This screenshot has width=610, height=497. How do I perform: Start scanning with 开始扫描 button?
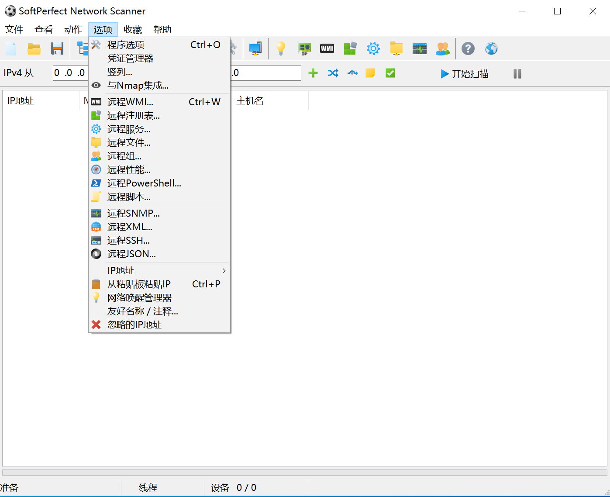tap(465, 74)
